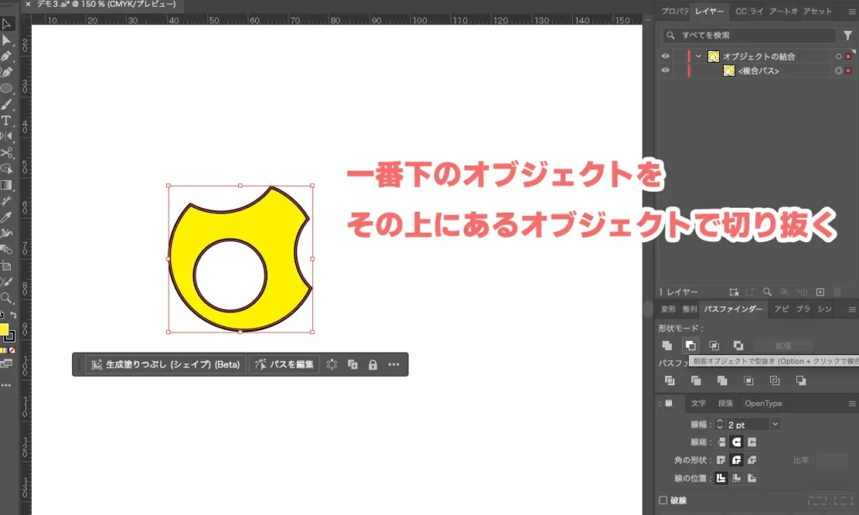Enable the 破線 checkbox
This screenshot has width=859, height=515.
(664, 500)
